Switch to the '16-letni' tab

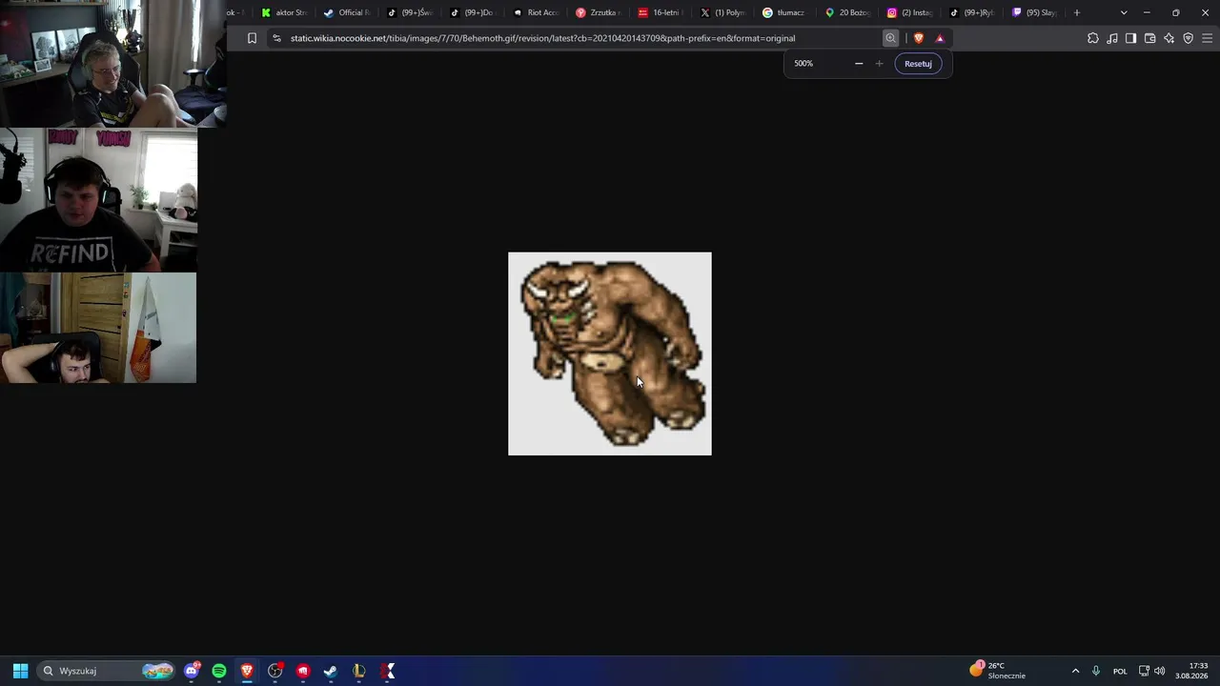(661, 12)
